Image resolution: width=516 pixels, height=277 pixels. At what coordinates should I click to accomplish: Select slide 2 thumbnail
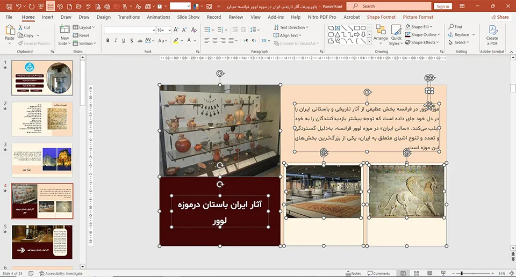[x=42, y=119]
